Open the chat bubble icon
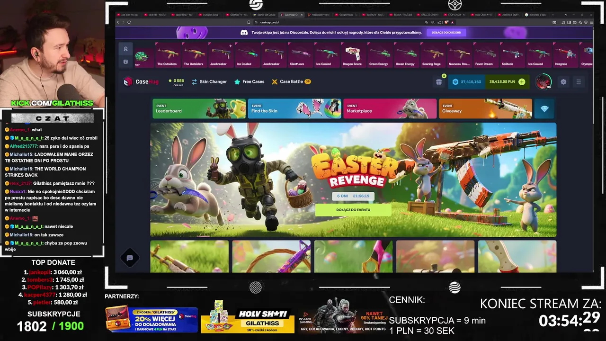Viewport: 606px width, 341px height. (130, 258)
